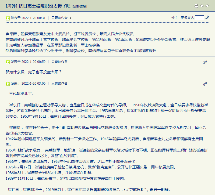
Task: Click user avatar icon on 00:59 post
Action: pyautogui.click(x=8, y=62)
